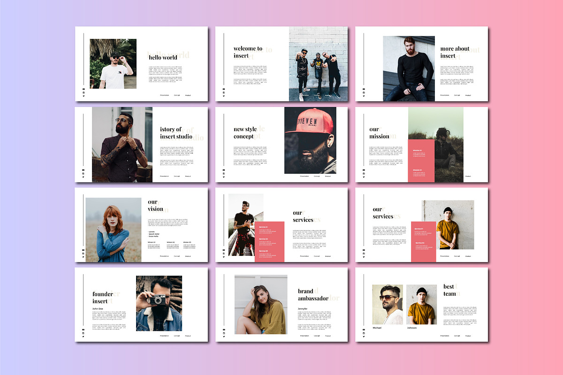This screenshot has width=563, height=375.
Task: Select Johnson's team photo
Action: [421, 305]
